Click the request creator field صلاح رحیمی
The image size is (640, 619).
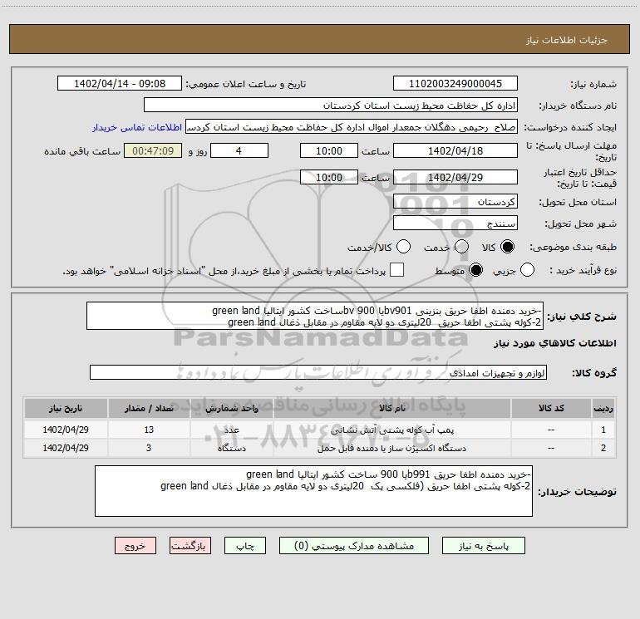point(352,127)
